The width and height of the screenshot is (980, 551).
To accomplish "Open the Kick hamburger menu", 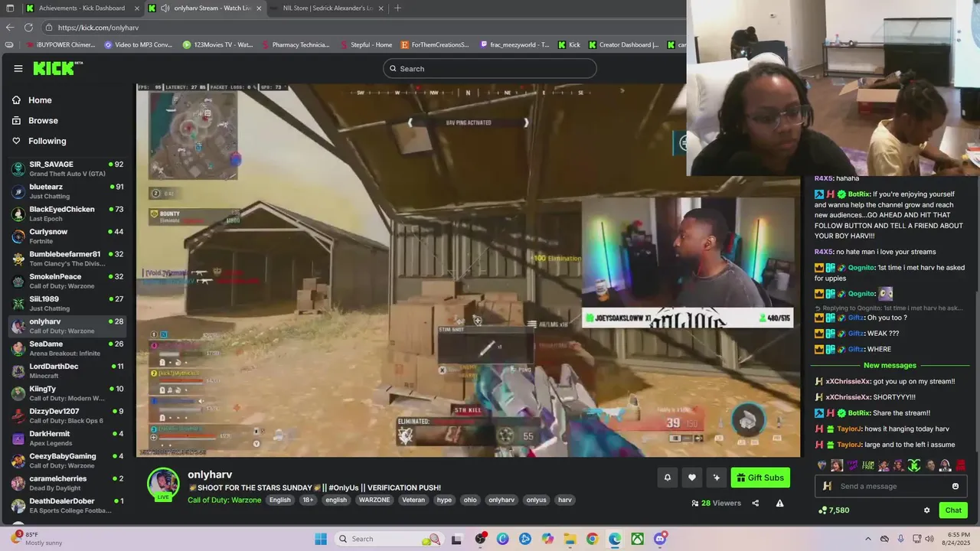I will [x=18, y=68].
